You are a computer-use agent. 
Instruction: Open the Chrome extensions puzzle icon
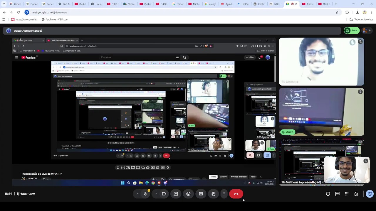[x=347, y=12]
